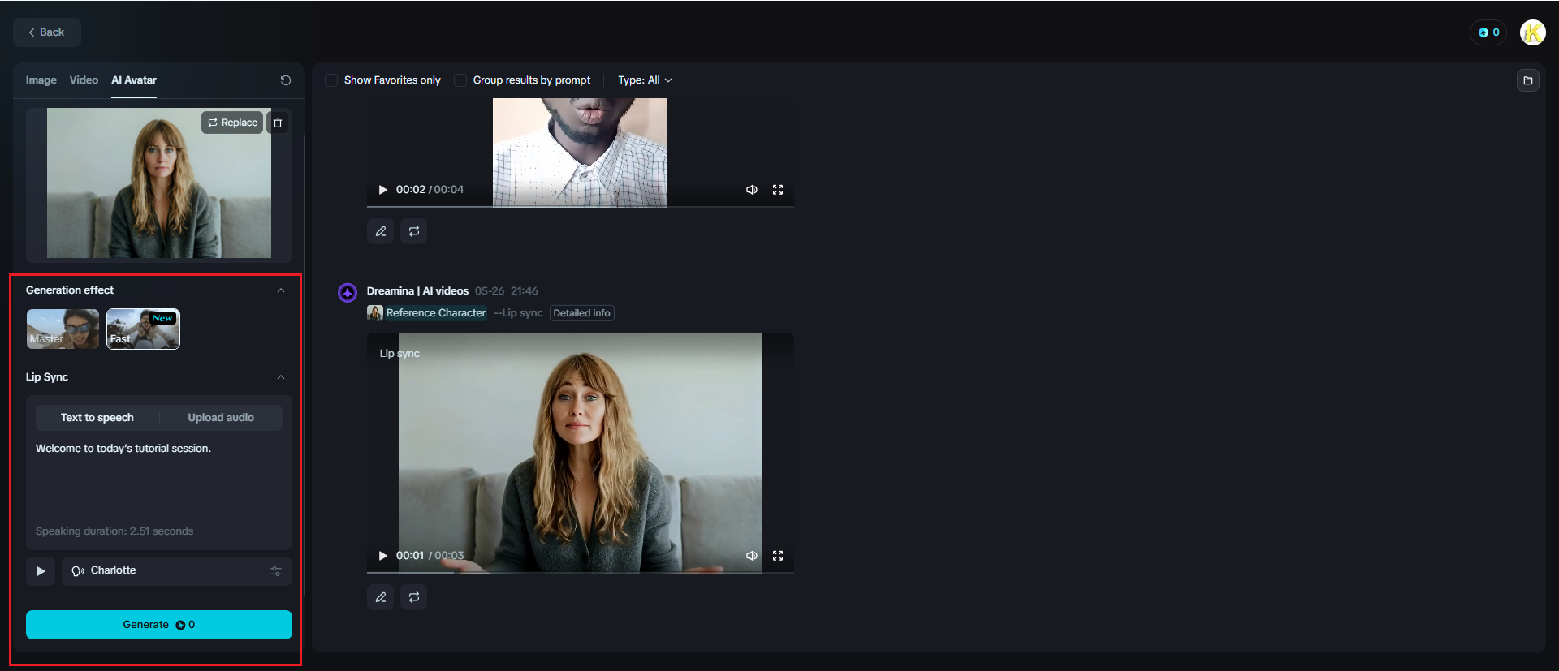Open the Type: All dropdown

coord(645,80)
